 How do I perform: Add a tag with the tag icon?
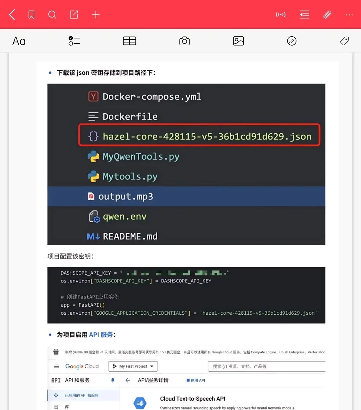(344, 41)
